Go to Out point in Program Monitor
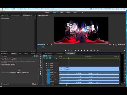The height and width of the screenshot is (95, 127). [x=88, y=50]
